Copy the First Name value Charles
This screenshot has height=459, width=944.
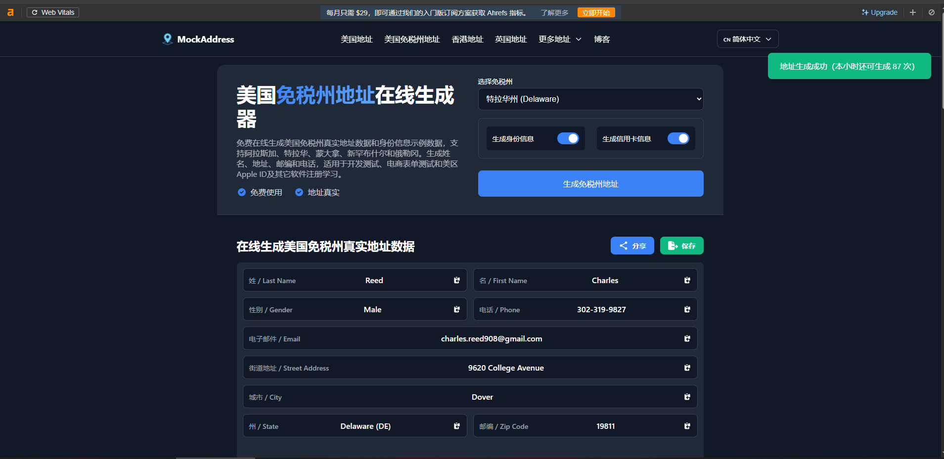(687, 281)
